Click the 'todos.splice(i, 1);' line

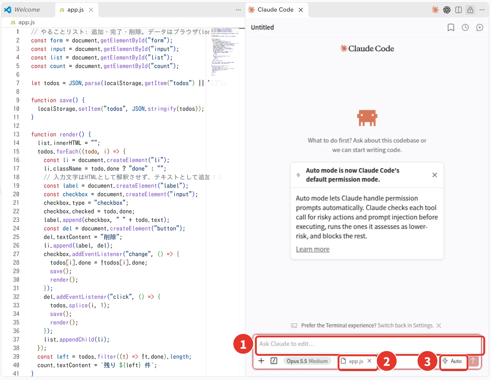[80, 305]
